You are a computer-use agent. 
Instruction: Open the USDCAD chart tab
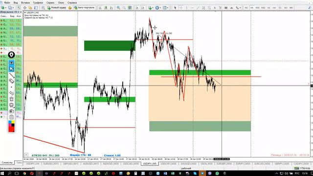point(131,164)
